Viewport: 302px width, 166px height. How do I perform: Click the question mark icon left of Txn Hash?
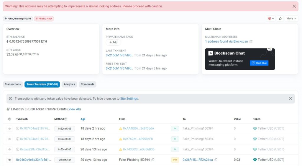point(9,119)
